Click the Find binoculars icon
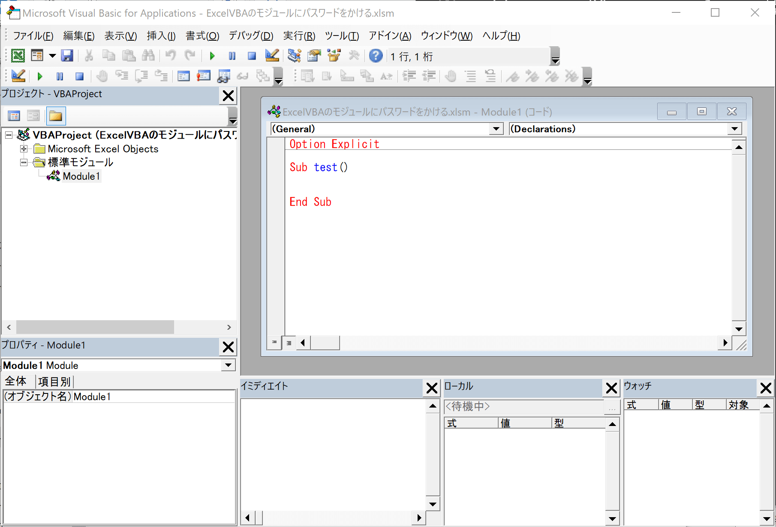776x527 pixels. (148, 56)
